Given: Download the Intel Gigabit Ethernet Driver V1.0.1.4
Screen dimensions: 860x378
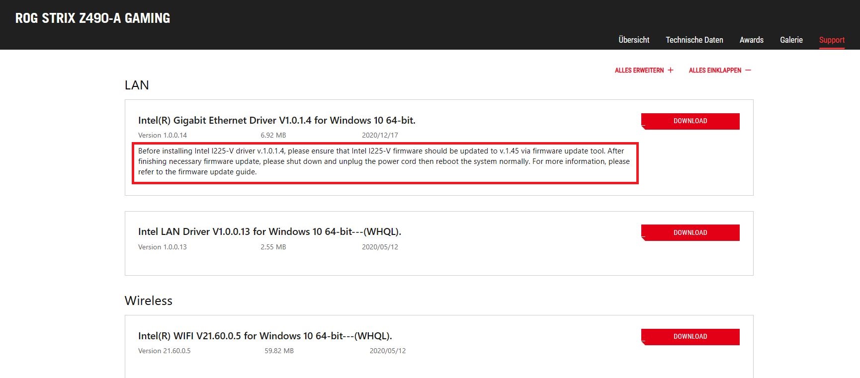Looking at the screenshot, I should click(690, 121).
